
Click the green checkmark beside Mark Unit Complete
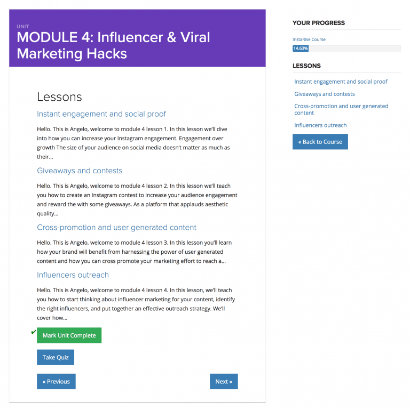pos(33,332)
